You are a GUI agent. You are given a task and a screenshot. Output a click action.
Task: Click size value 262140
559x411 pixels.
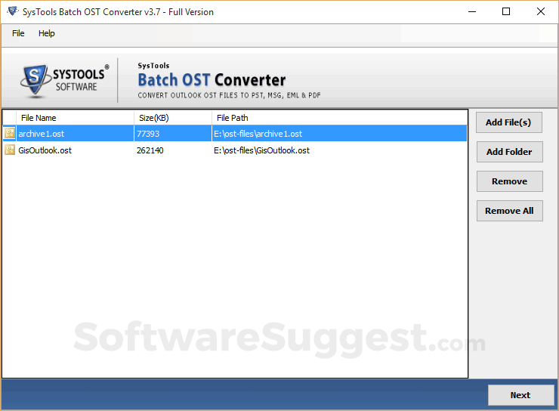click(x=150, y=150)
